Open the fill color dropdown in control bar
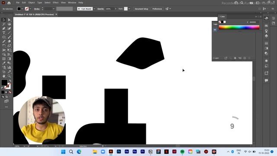 [x=22, y=9]
